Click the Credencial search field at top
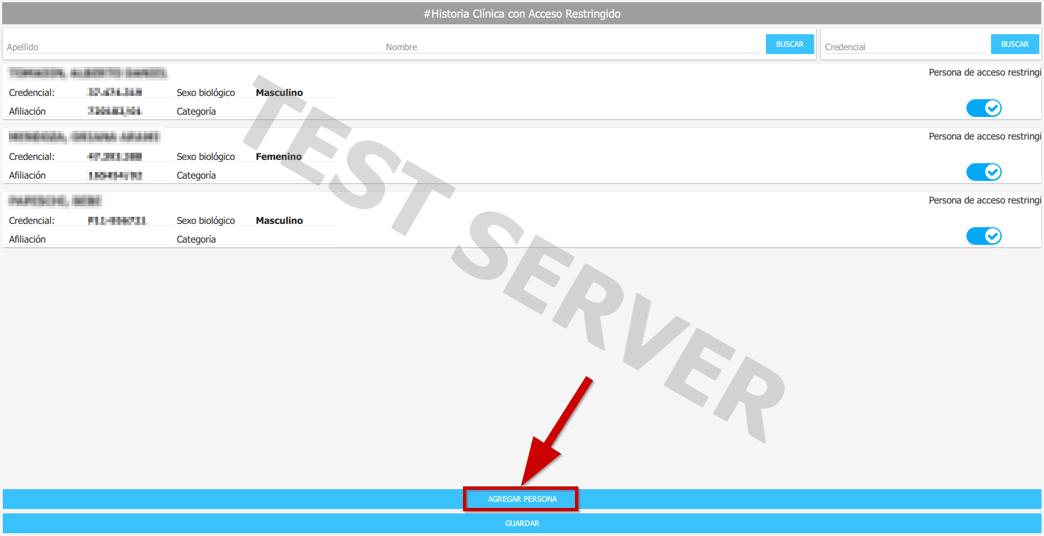Screen dimensions: 1044x536 904,47
